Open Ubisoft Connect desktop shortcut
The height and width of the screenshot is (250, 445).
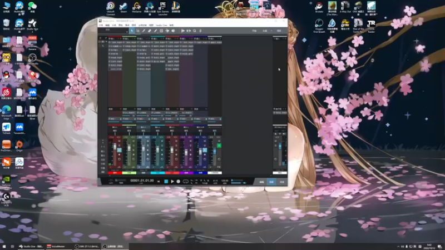111,8
